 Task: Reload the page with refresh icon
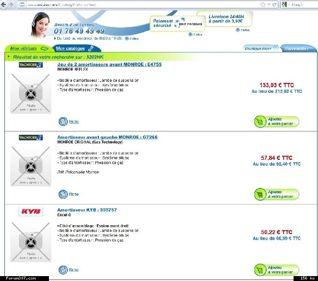point(274,4)
